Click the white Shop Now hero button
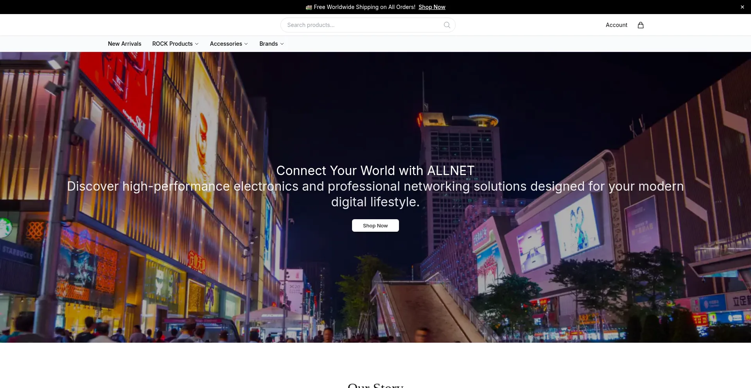751x388 pixels. [x=375, y=225]
